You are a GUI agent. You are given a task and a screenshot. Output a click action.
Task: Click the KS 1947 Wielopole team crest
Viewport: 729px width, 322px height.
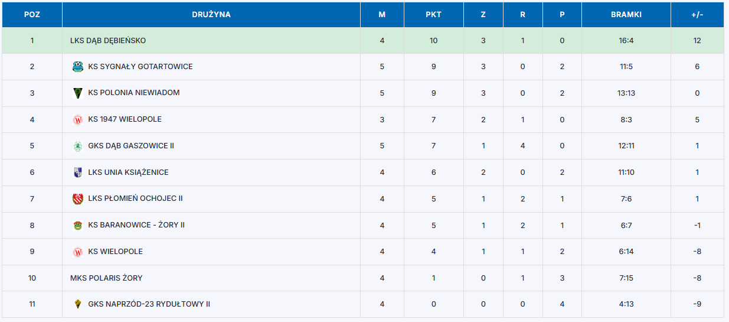[77, 120]
